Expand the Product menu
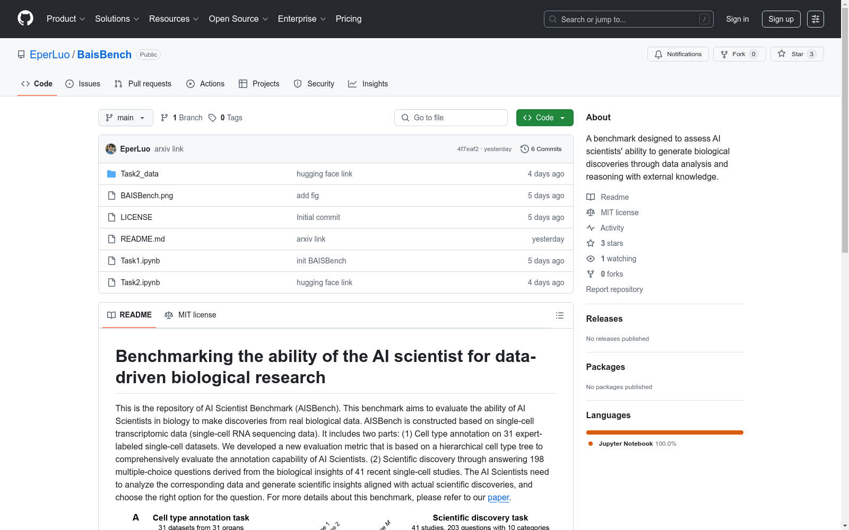849x530 pixels. tap(66, 19)
